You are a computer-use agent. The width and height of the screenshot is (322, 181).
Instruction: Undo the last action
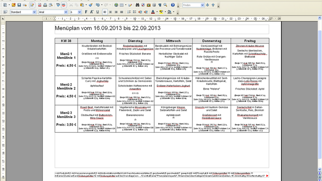(x=97, y=5)
